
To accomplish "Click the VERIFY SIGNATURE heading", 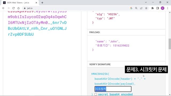I will 100,64.
